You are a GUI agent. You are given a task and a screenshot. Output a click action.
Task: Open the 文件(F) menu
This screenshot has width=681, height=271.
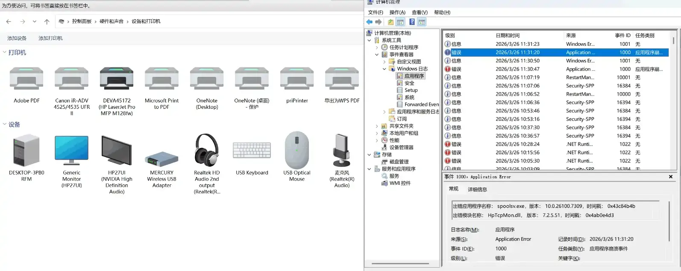click(376, 12)
